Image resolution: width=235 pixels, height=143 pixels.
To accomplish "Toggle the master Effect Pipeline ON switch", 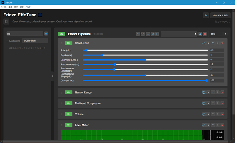I will (61, 34).
